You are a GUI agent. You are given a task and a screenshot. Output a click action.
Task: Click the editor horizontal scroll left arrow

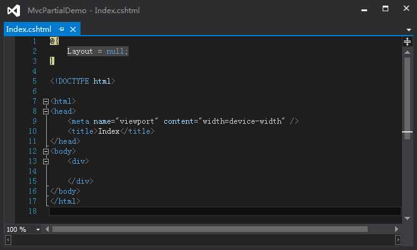[x=46, y=229]
